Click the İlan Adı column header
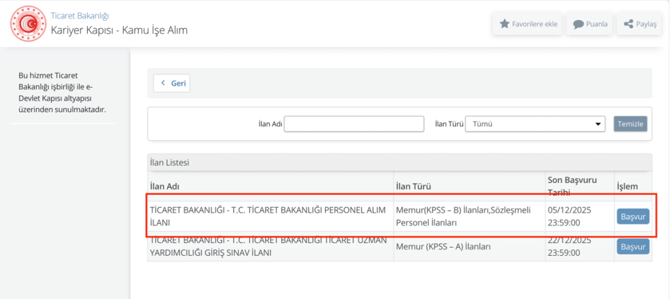This screenshot has width=670, height=299. (165, 186)
